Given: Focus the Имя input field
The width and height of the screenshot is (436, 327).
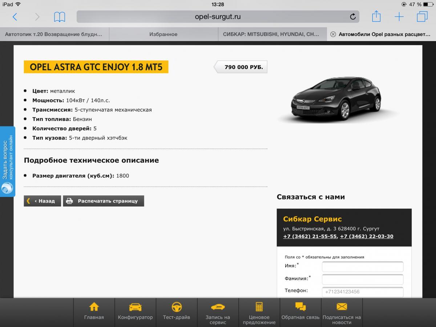Looking at the screenshot, I should (x=363, y=267).
